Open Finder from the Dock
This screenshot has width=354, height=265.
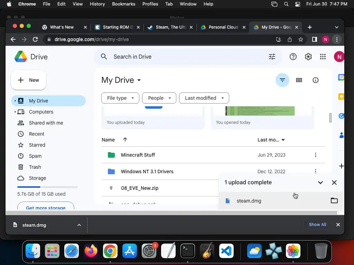pos(33,251)
